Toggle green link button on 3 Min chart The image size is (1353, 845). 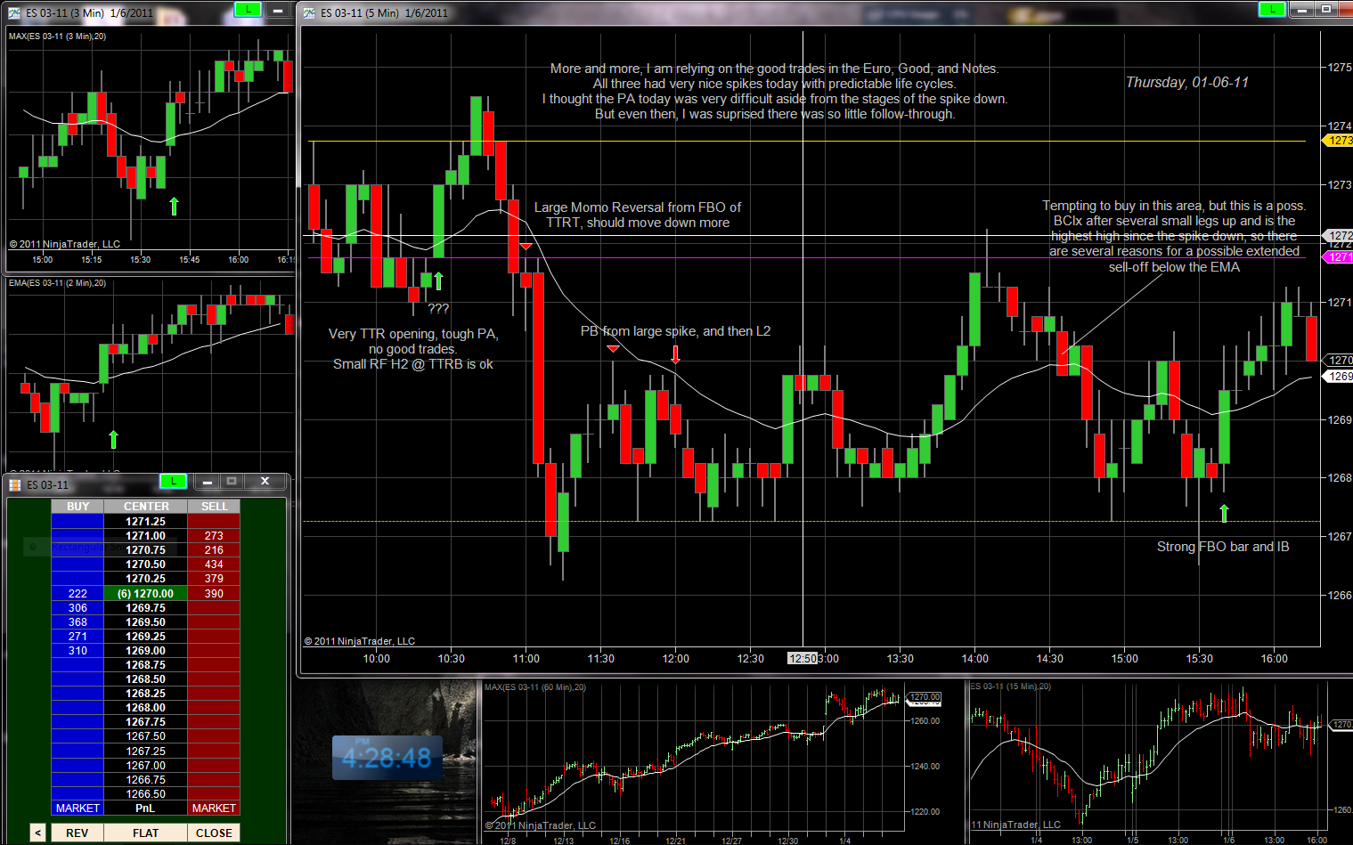click(248, 9)
